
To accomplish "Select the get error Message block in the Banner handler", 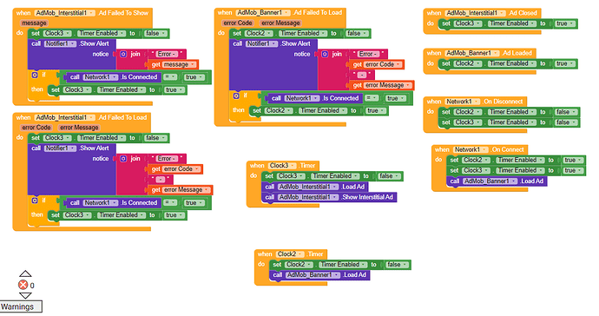I will click(382, 85).
